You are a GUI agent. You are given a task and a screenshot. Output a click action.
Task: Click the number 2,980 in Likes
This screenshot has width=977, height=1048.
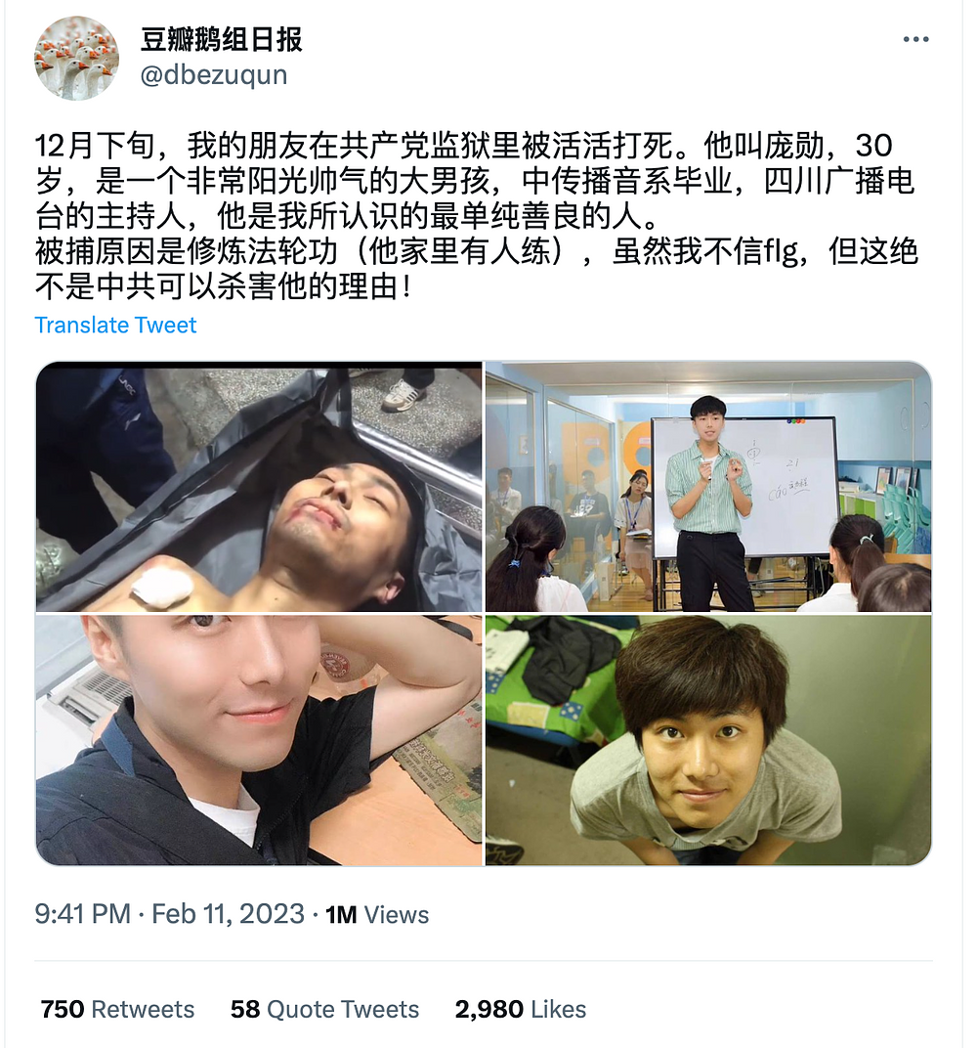coord(488,1009)
